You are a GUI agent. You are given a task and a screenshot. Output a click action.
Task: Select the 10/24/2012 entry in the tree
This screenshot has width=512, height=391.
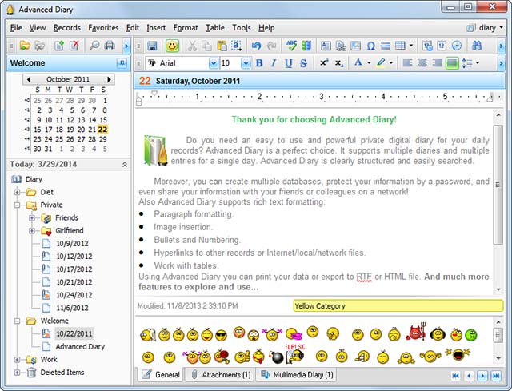point(74,295)
